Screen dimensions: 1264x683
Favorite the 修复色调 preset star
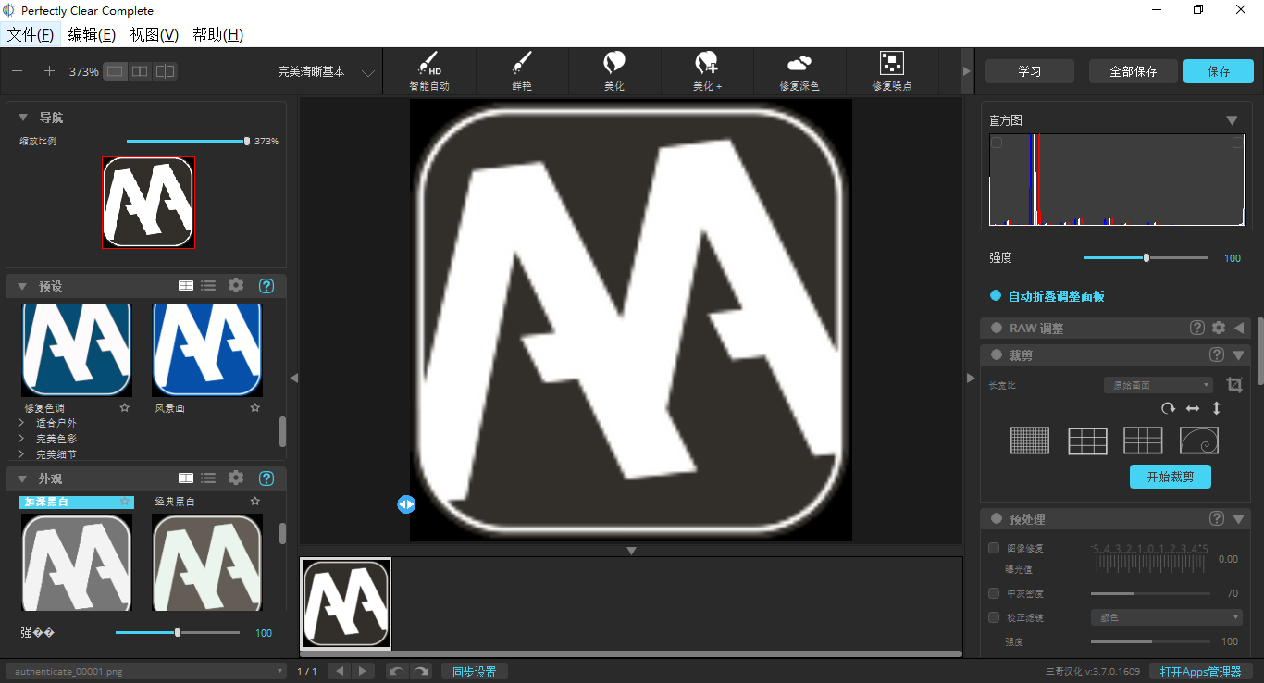(124, 407)
